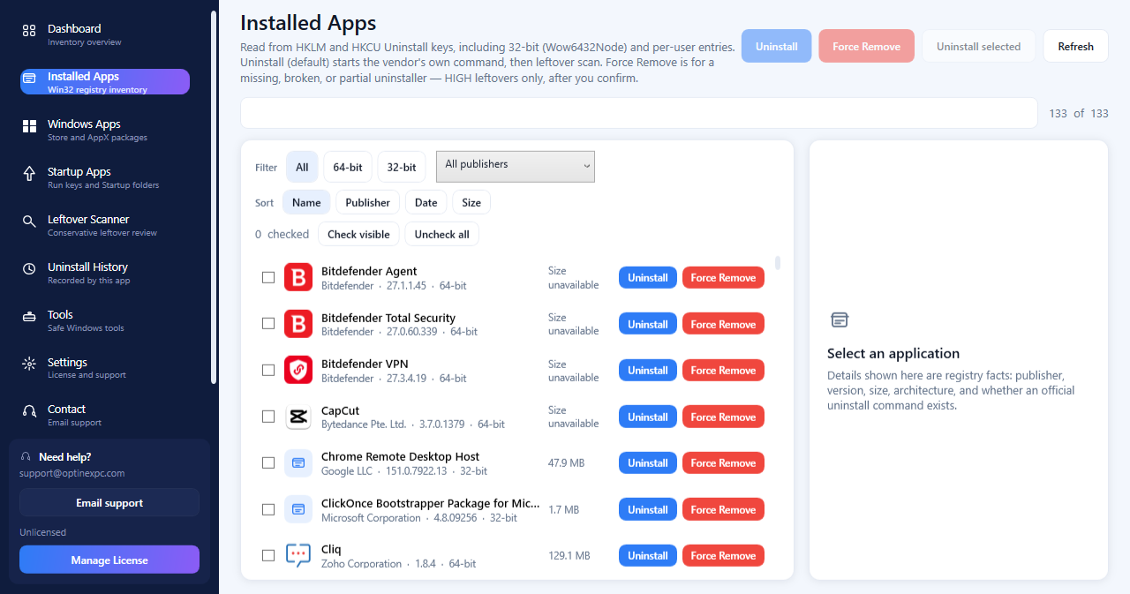Open the All publishers dropdown

(x=516, y=167)
